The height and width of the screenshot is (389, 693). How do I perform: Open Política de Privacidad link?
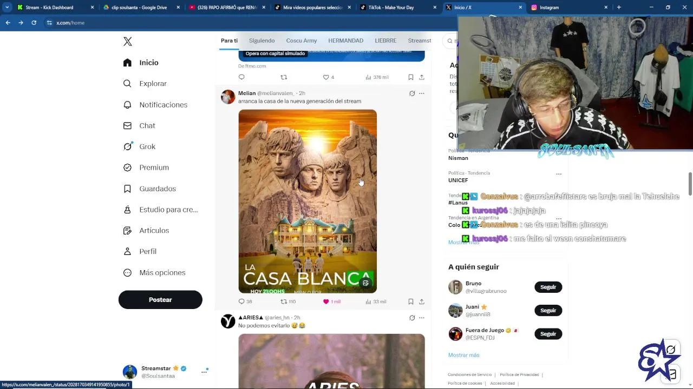tap(519, 374)
